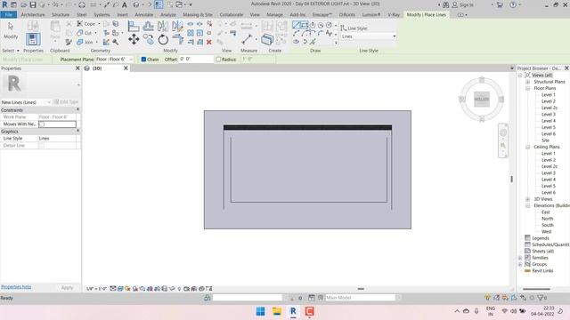Viewport: 570px width, 320px height.
Task: Collapse the Floor Plans tree node
Action: click(527, 88)
